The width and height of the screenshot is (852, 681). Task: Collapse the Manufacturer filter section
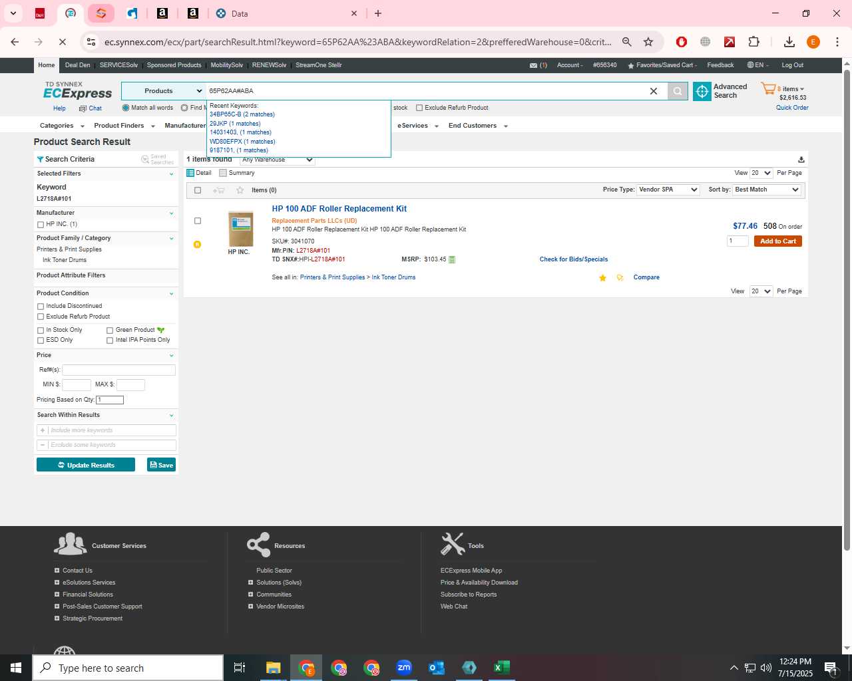pos(171,213)
